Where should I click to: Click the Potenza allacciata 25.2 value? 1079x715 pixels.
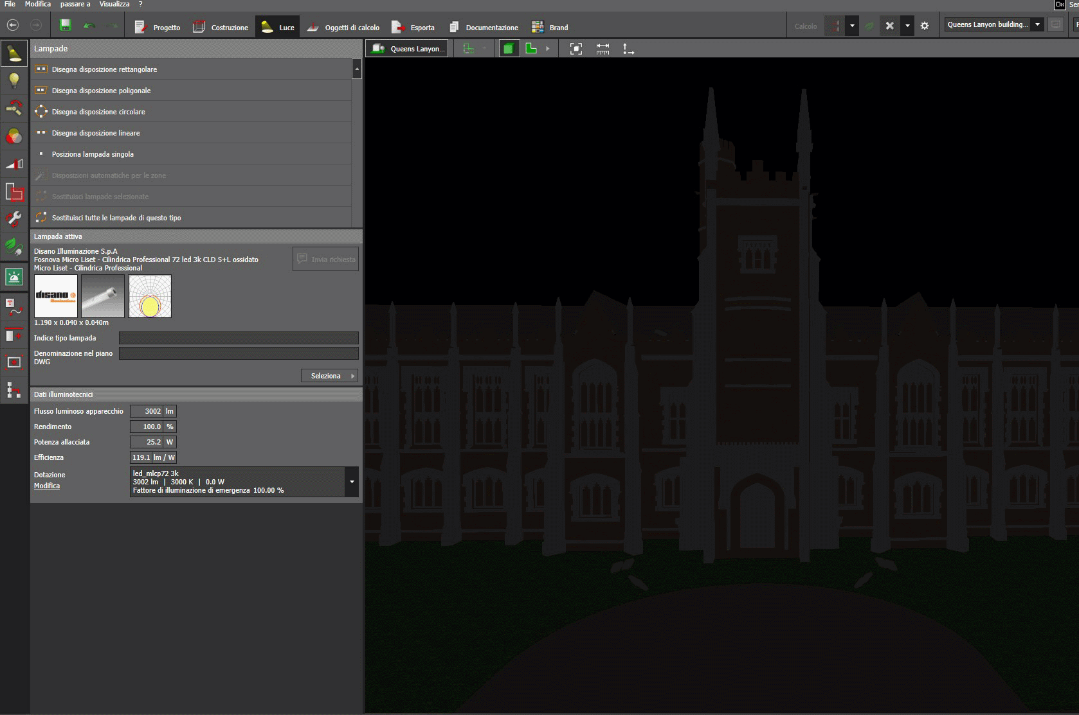point(147,442)
